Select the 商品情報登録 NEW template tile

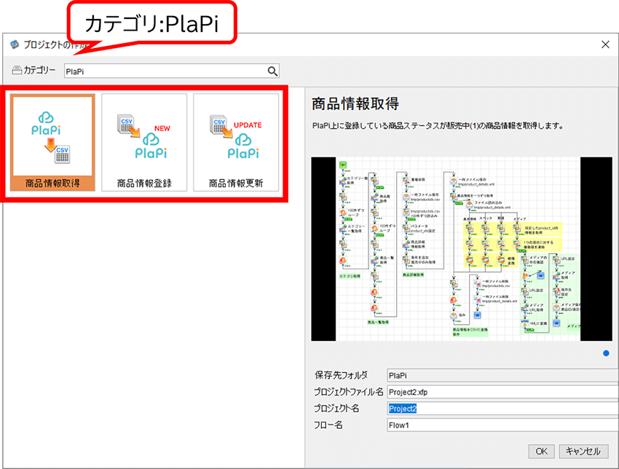144,143
